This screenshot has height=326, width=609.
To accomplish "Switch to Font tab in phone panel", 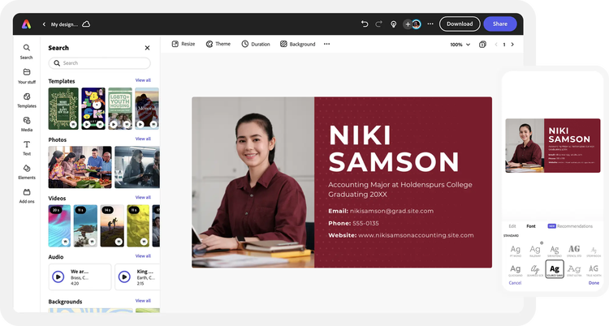I will pos(531,226).
